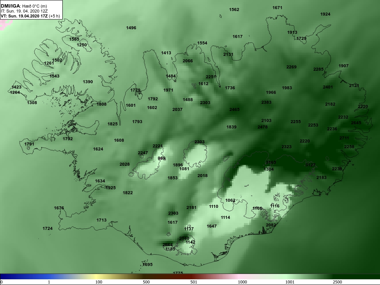
Task: Click the map value 2028
Action: coord(125,164)
